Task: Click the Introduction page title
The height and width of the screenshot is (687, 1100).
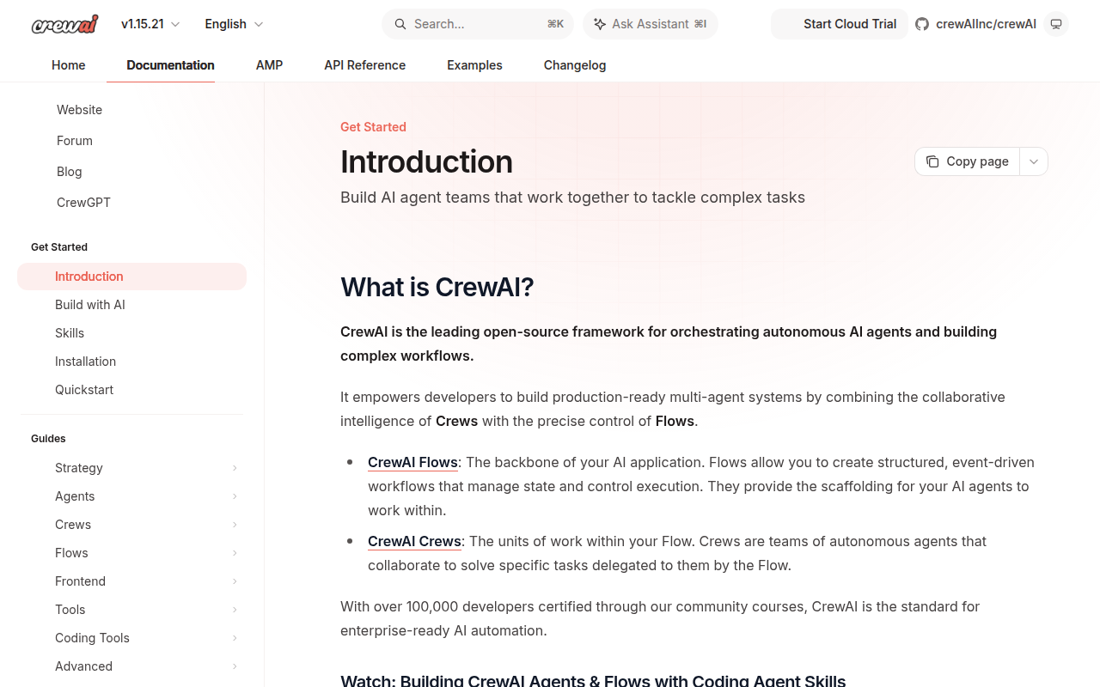Action: click(426, 161)
